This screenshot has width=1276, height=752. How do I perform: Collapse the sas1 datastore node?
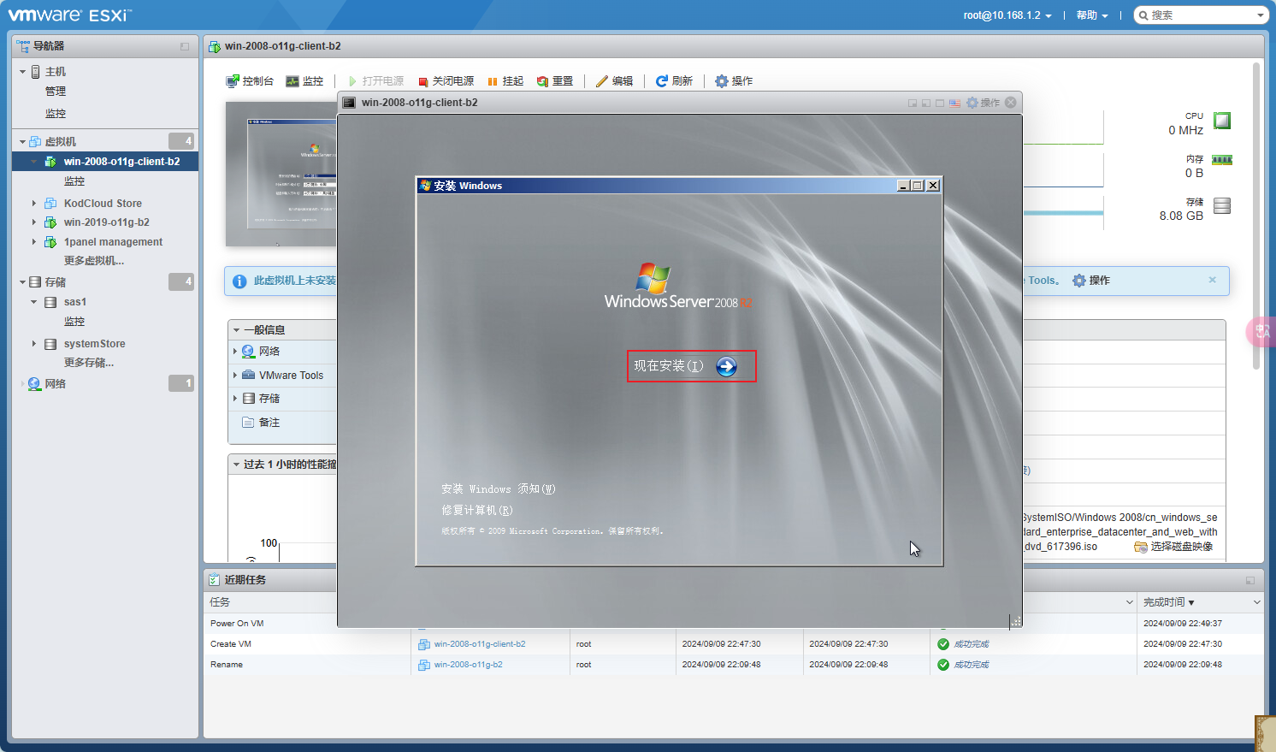click(34, 302)
